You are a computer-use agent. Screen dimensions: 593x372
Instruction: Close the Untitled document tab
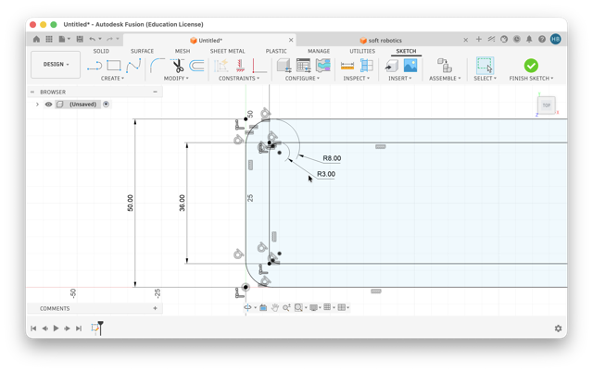291,40
